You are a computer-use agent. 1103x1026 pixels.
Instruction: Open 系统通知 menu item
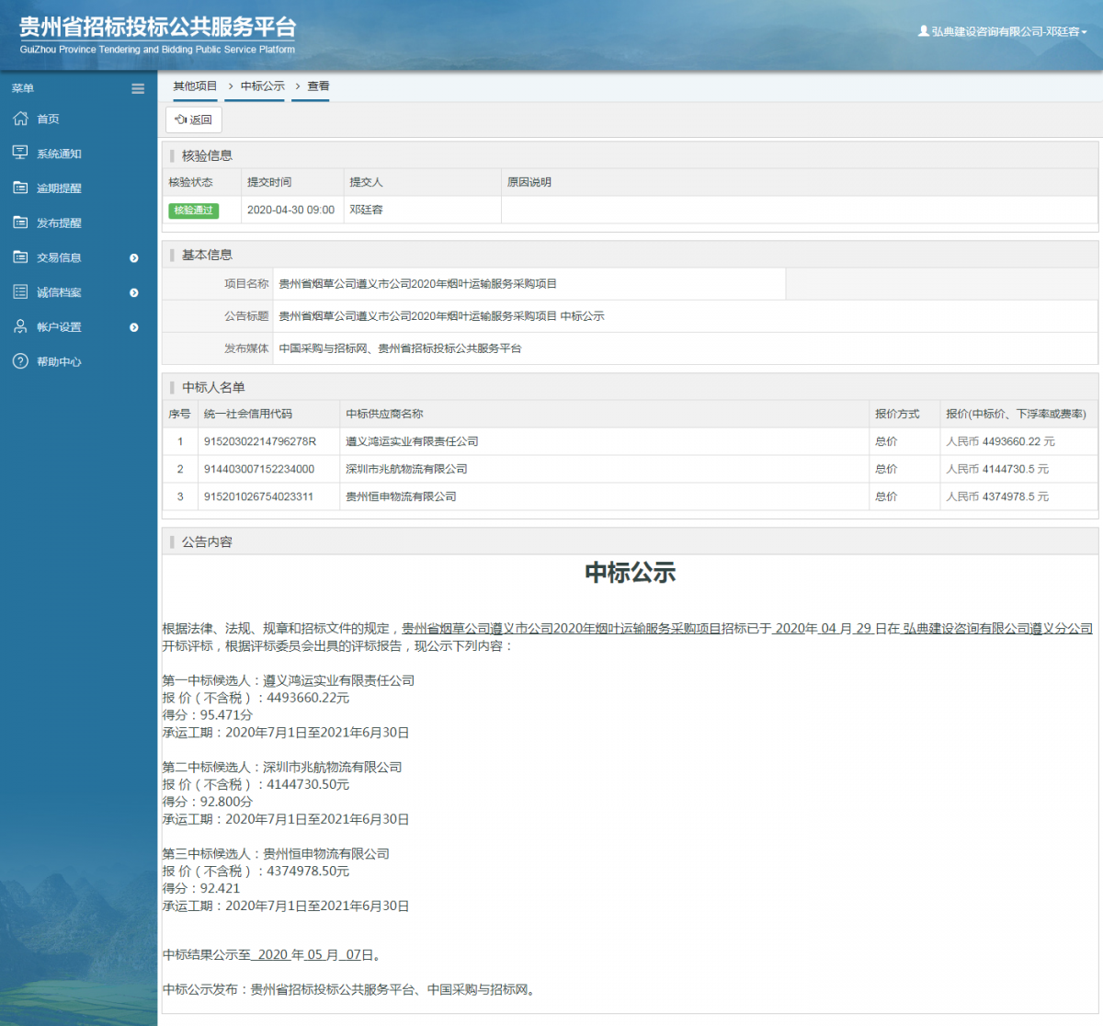pos(59,154)
